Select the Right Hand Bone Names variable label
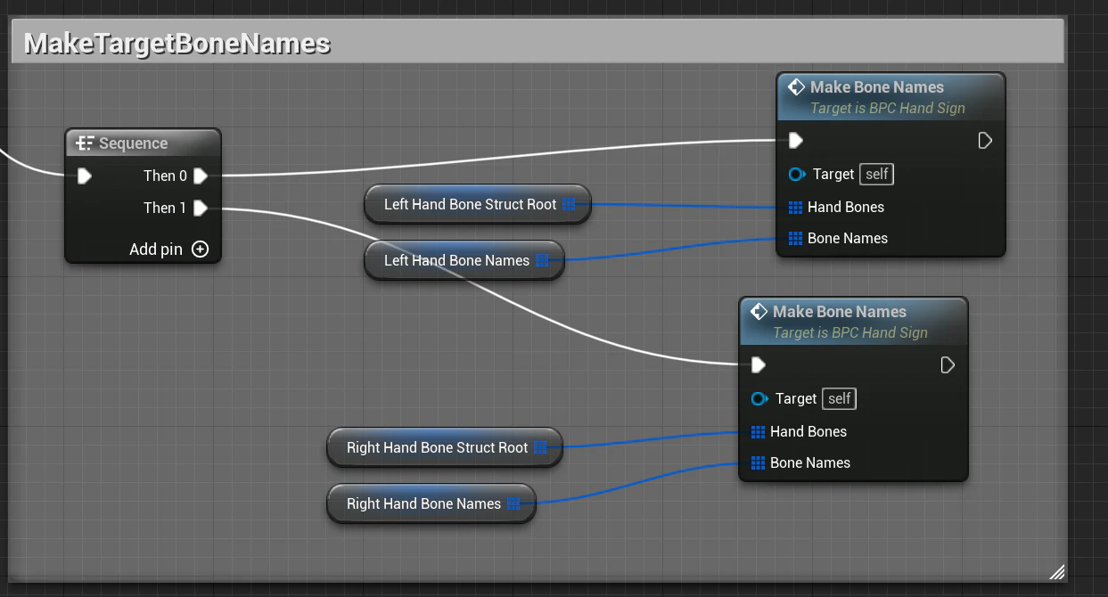Image resolution: width=1108 pixels, height=597 pixels. [423, 503]
